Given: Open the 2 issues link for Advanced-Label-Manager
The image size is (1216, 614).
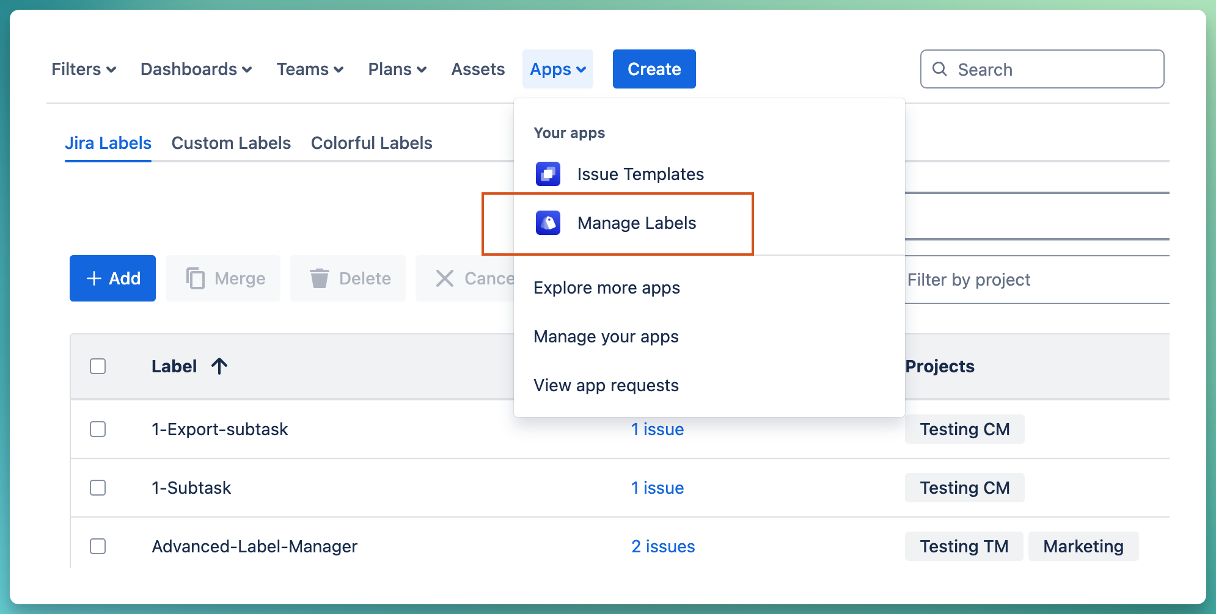Looking at the screenshot, I should coord(663,546).
